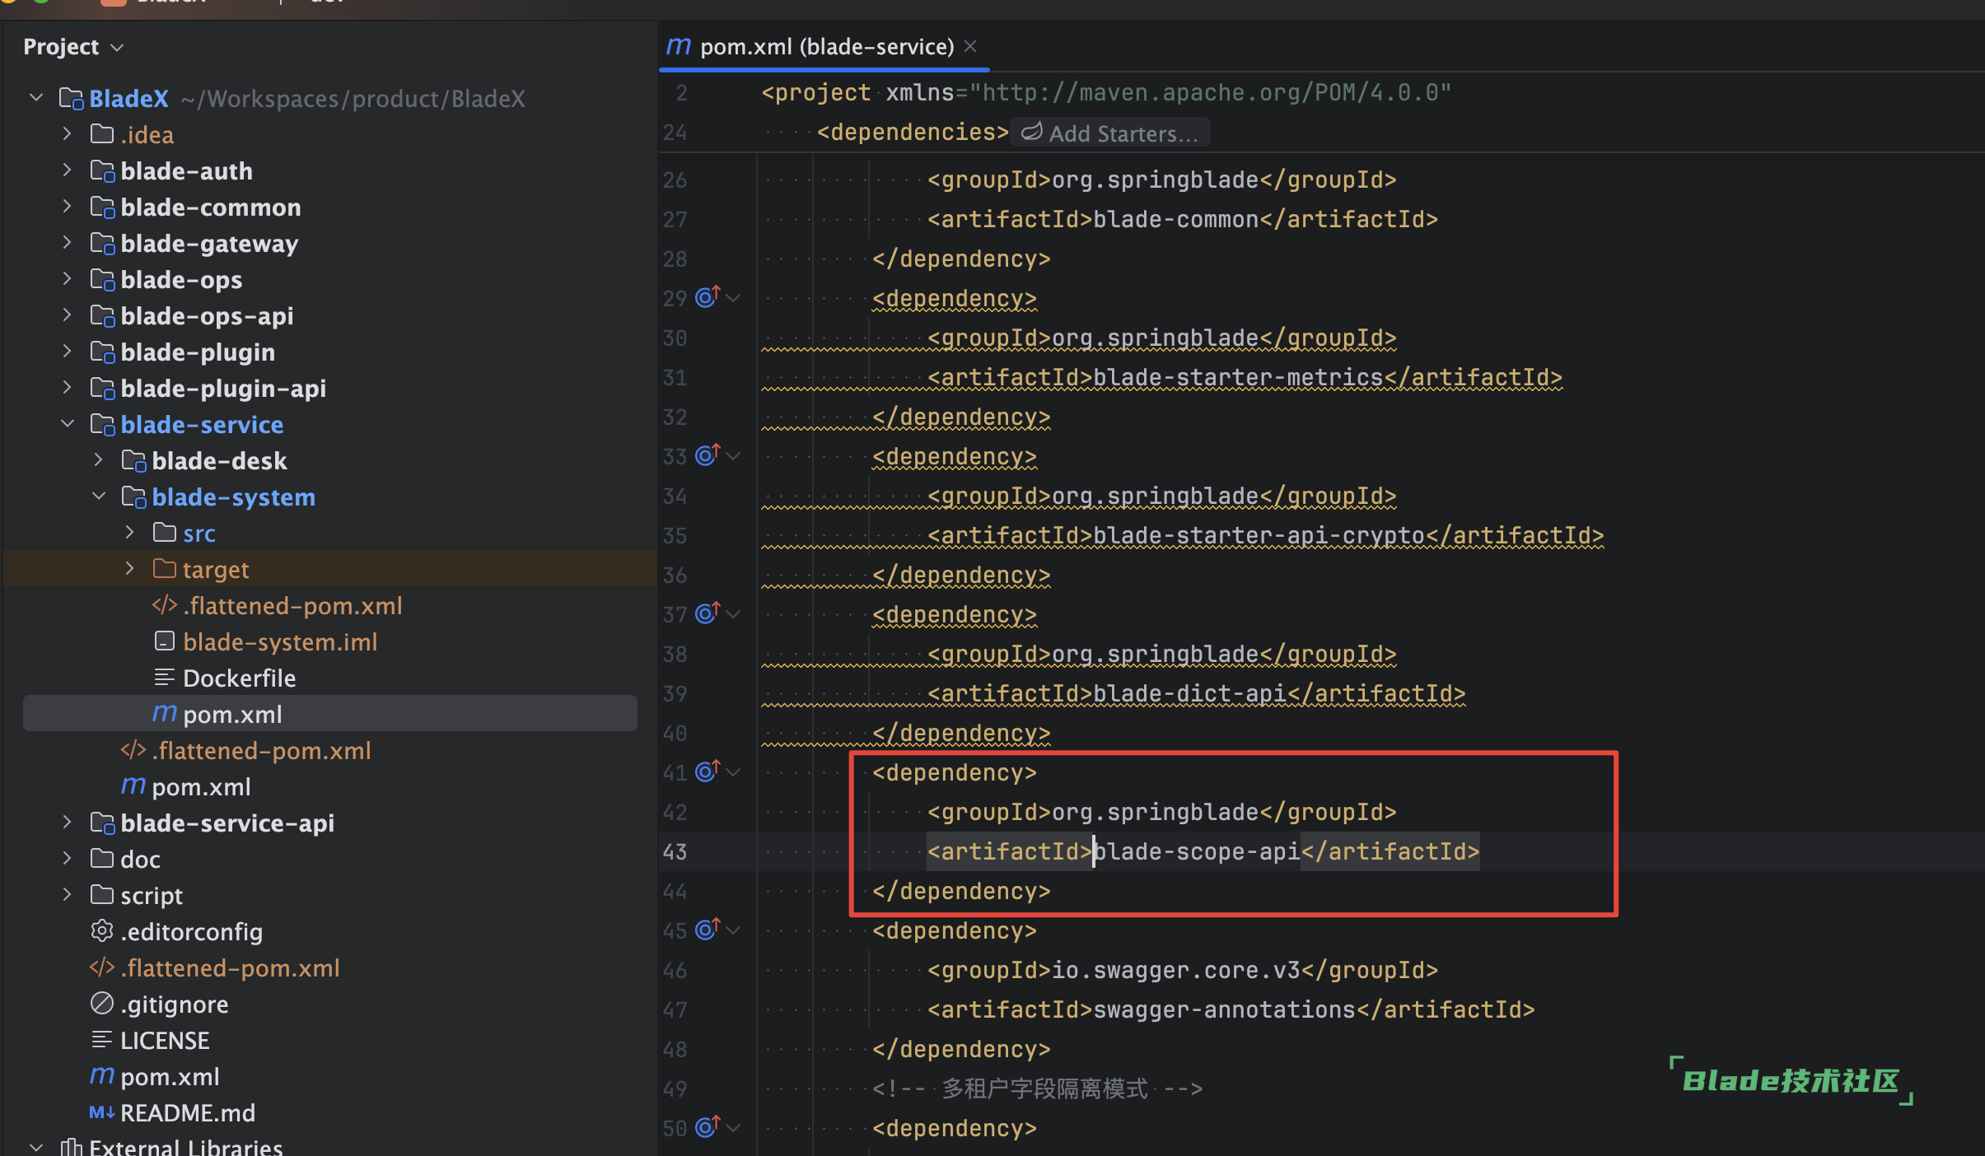
Task: Fold the dependency block at line 33
Action: pyautogui.click(x=733, y=456)
